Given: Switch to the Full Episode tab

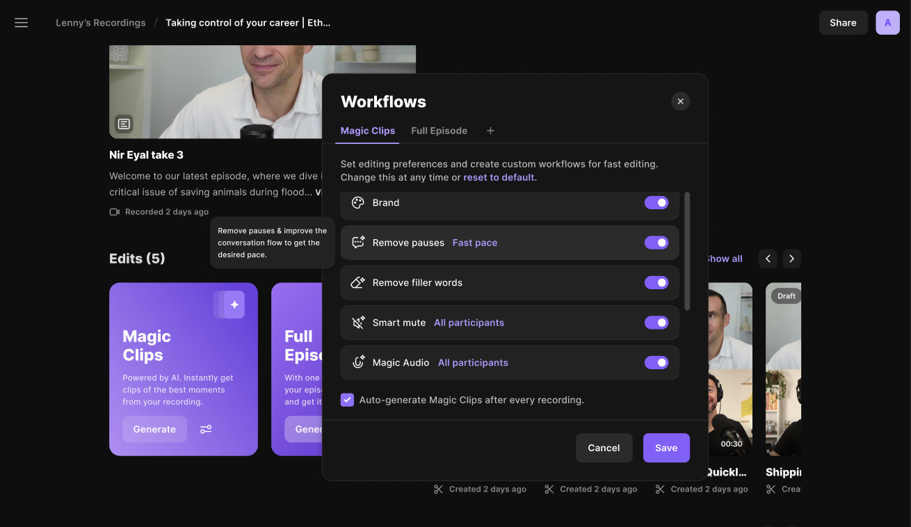Looking at the screenshot, I should 439,131.
